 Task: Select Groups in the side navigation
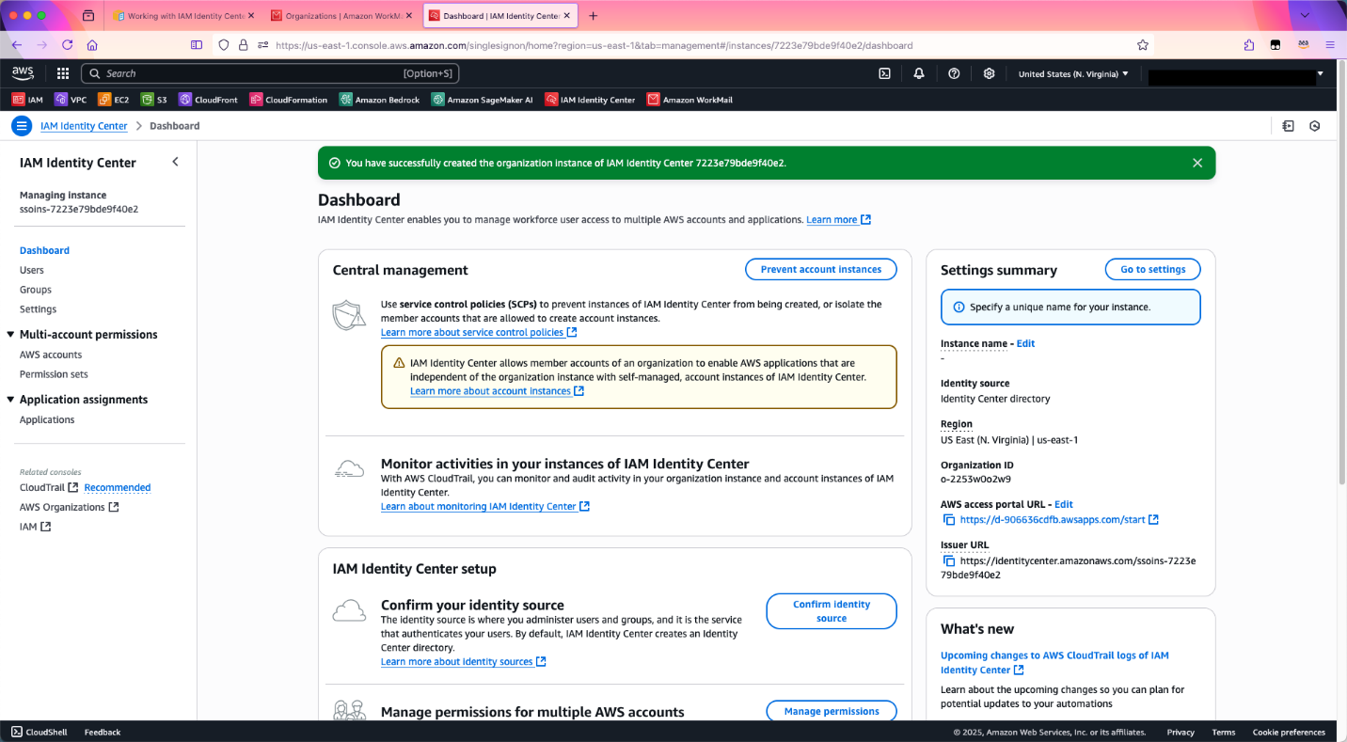[x=36, y=290]
